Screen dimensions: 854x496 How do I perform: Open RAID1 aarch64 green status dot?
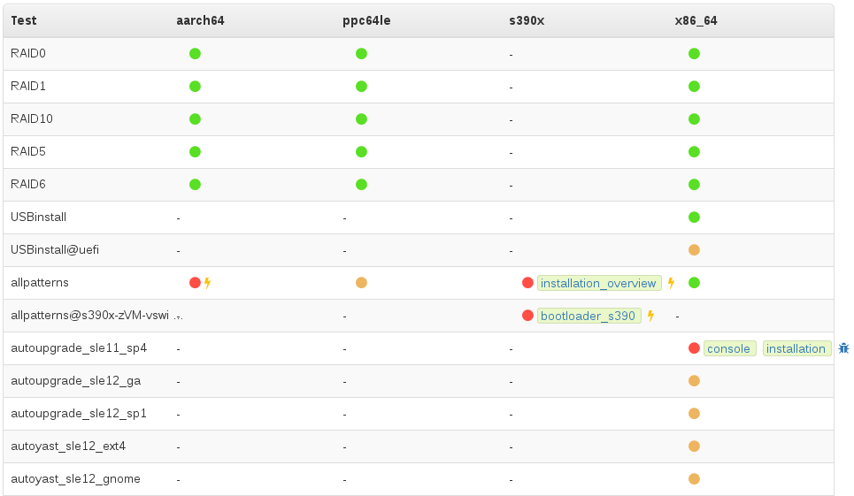point(195,87)
